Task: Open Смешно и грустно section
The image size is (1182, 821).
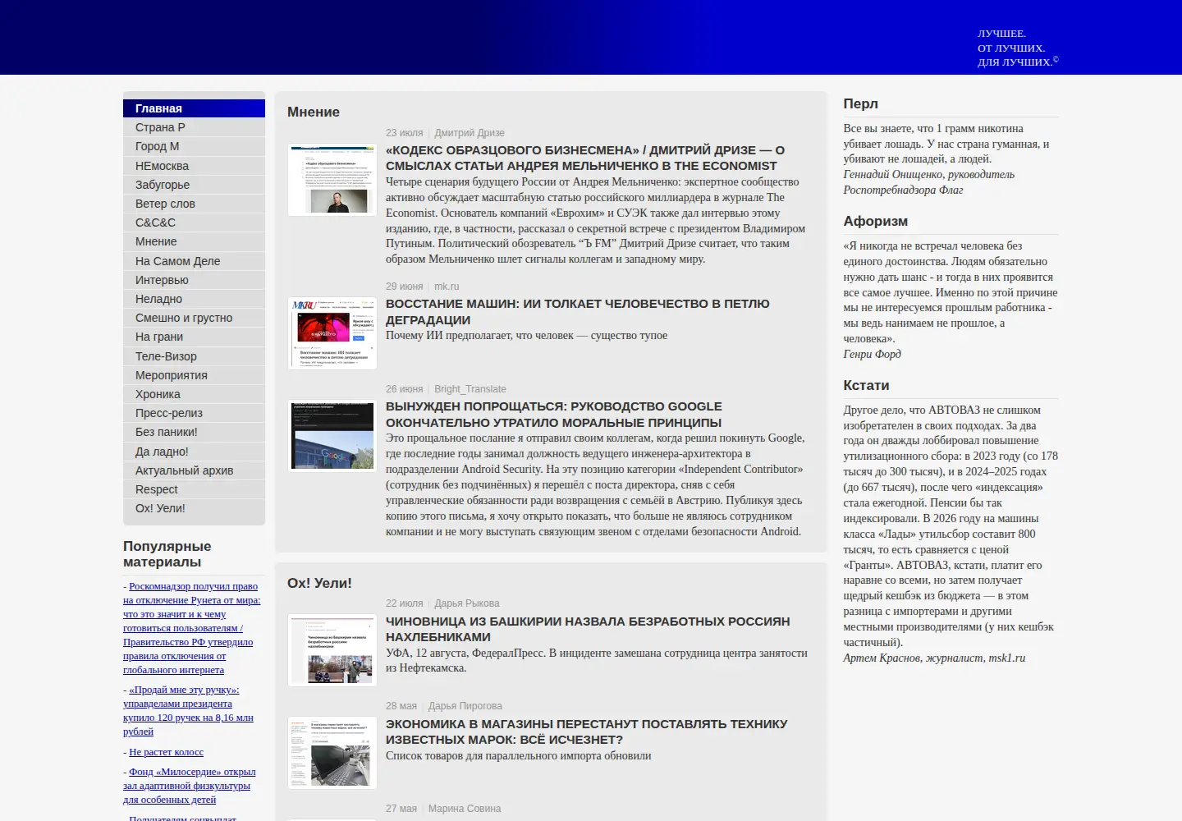Action: coord(194,318)
